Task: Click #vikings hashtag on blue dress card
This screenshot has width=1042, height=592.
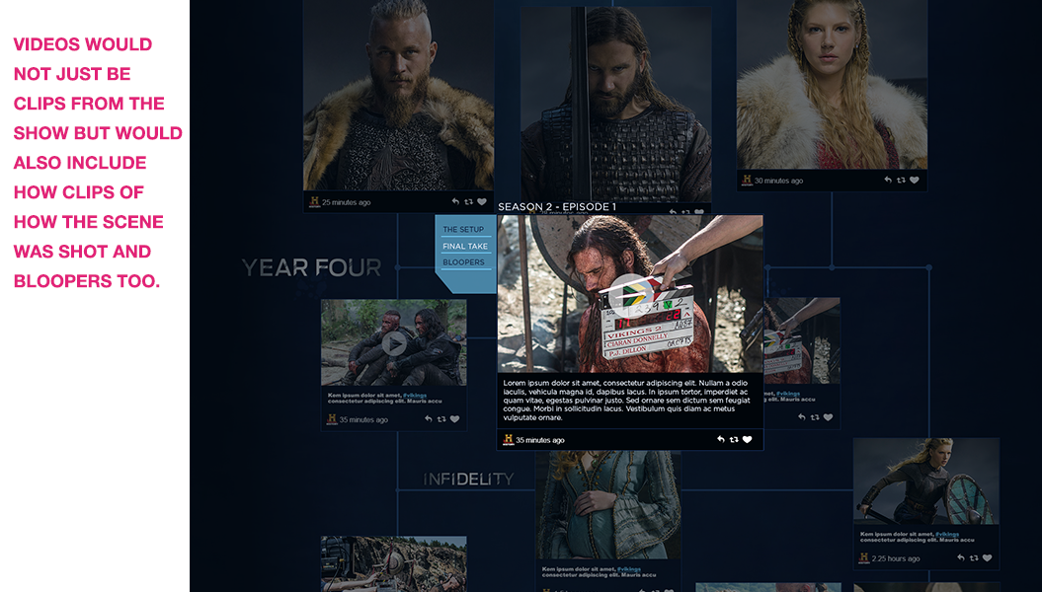Action: coord(628,568)
